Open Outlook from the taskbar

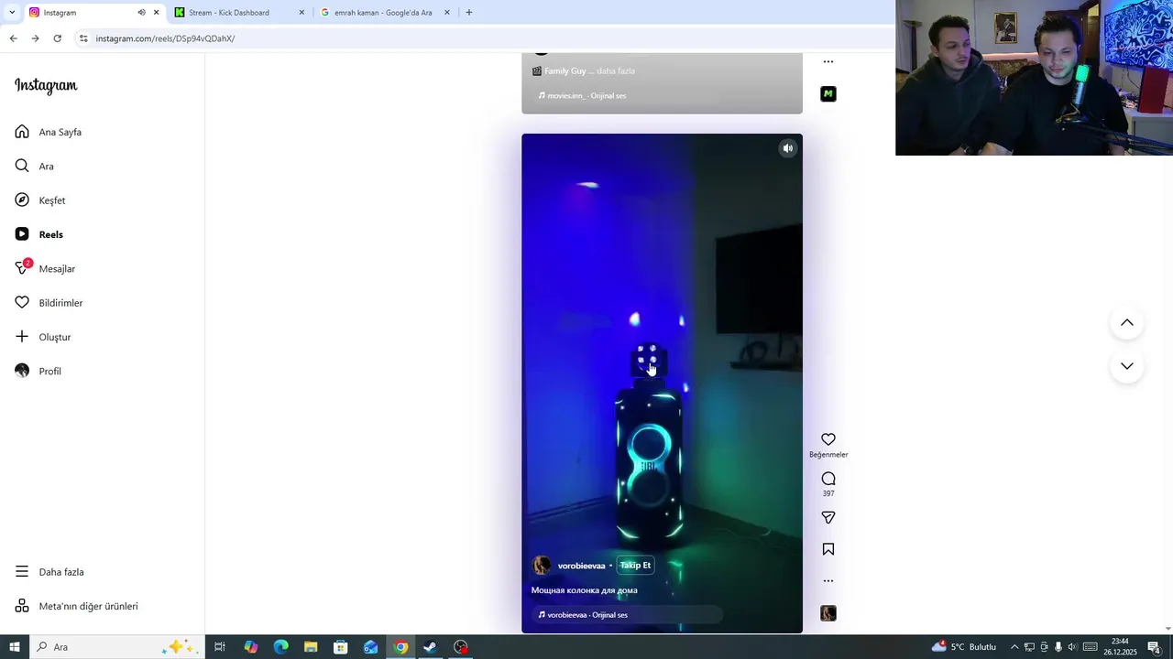pyautogui.click(x=370, y=647)
